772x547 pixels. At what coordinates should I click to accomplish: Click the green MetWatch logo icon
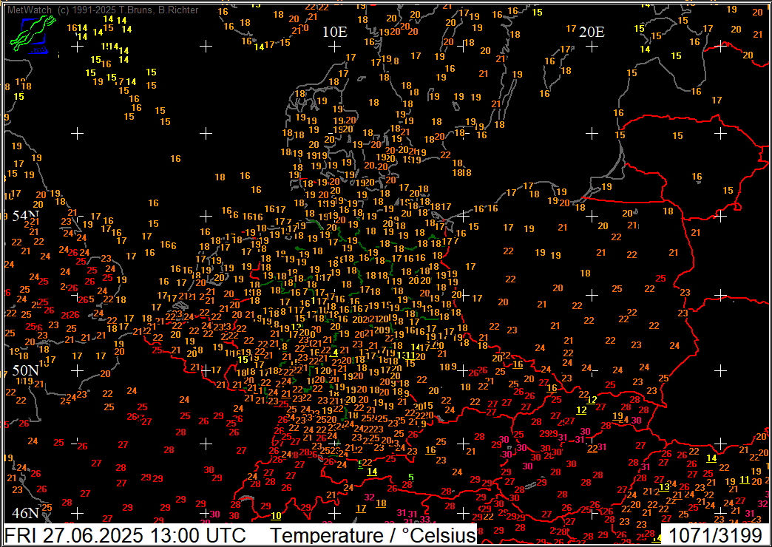[x=33, y=33]
